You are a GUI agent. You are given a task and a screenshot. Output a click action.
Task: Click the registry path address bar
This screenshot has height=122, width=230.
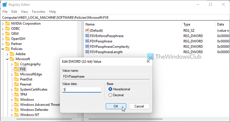click(x=115, y=18)
